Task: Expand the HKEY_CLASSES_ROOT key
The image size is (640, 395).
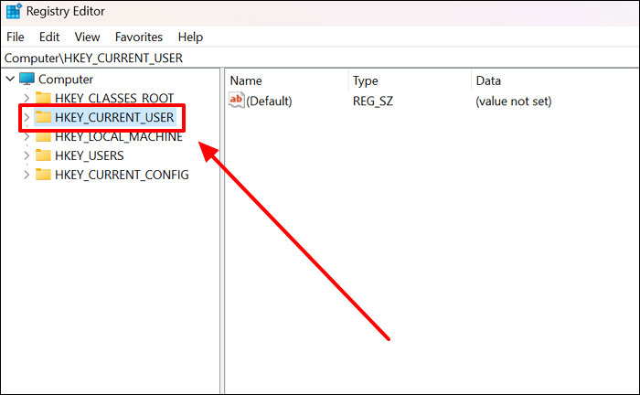Action: pyautogui.click(x=26, y=99)
